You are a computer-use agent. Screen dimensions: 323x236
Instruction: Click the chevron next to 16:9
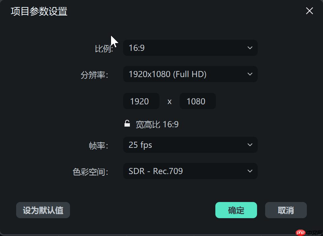pos(250,48)
